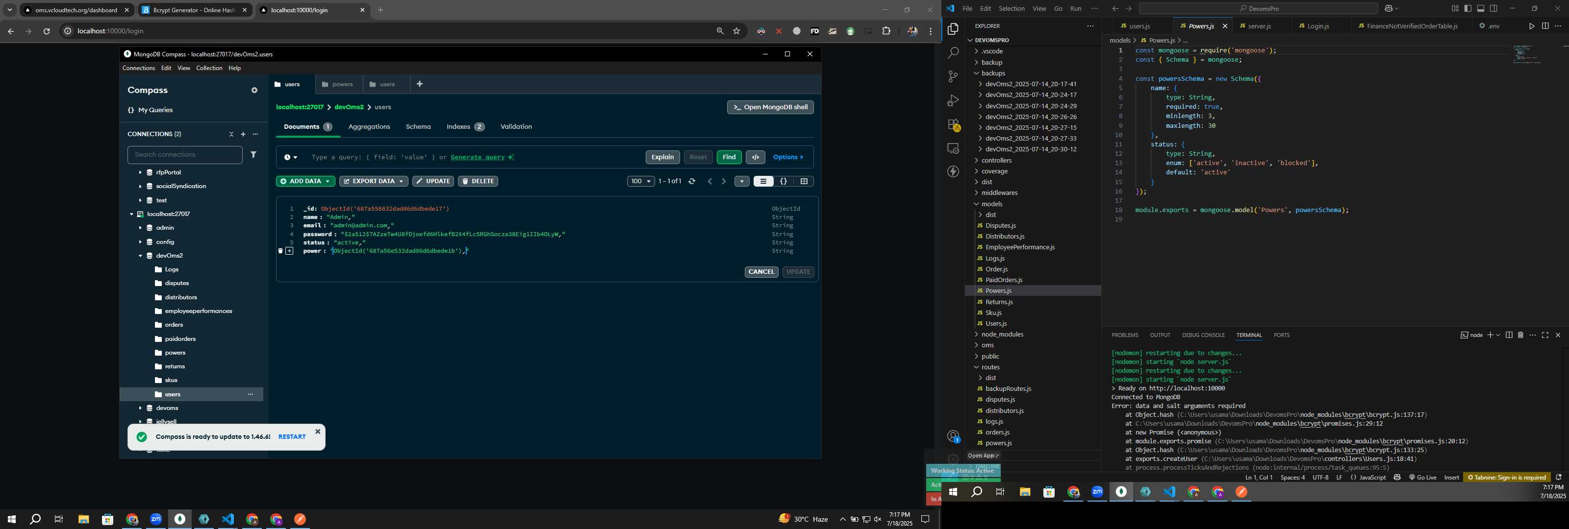
Task: Select JSON view toggle in Compass
Action: [x=784, y=181]
